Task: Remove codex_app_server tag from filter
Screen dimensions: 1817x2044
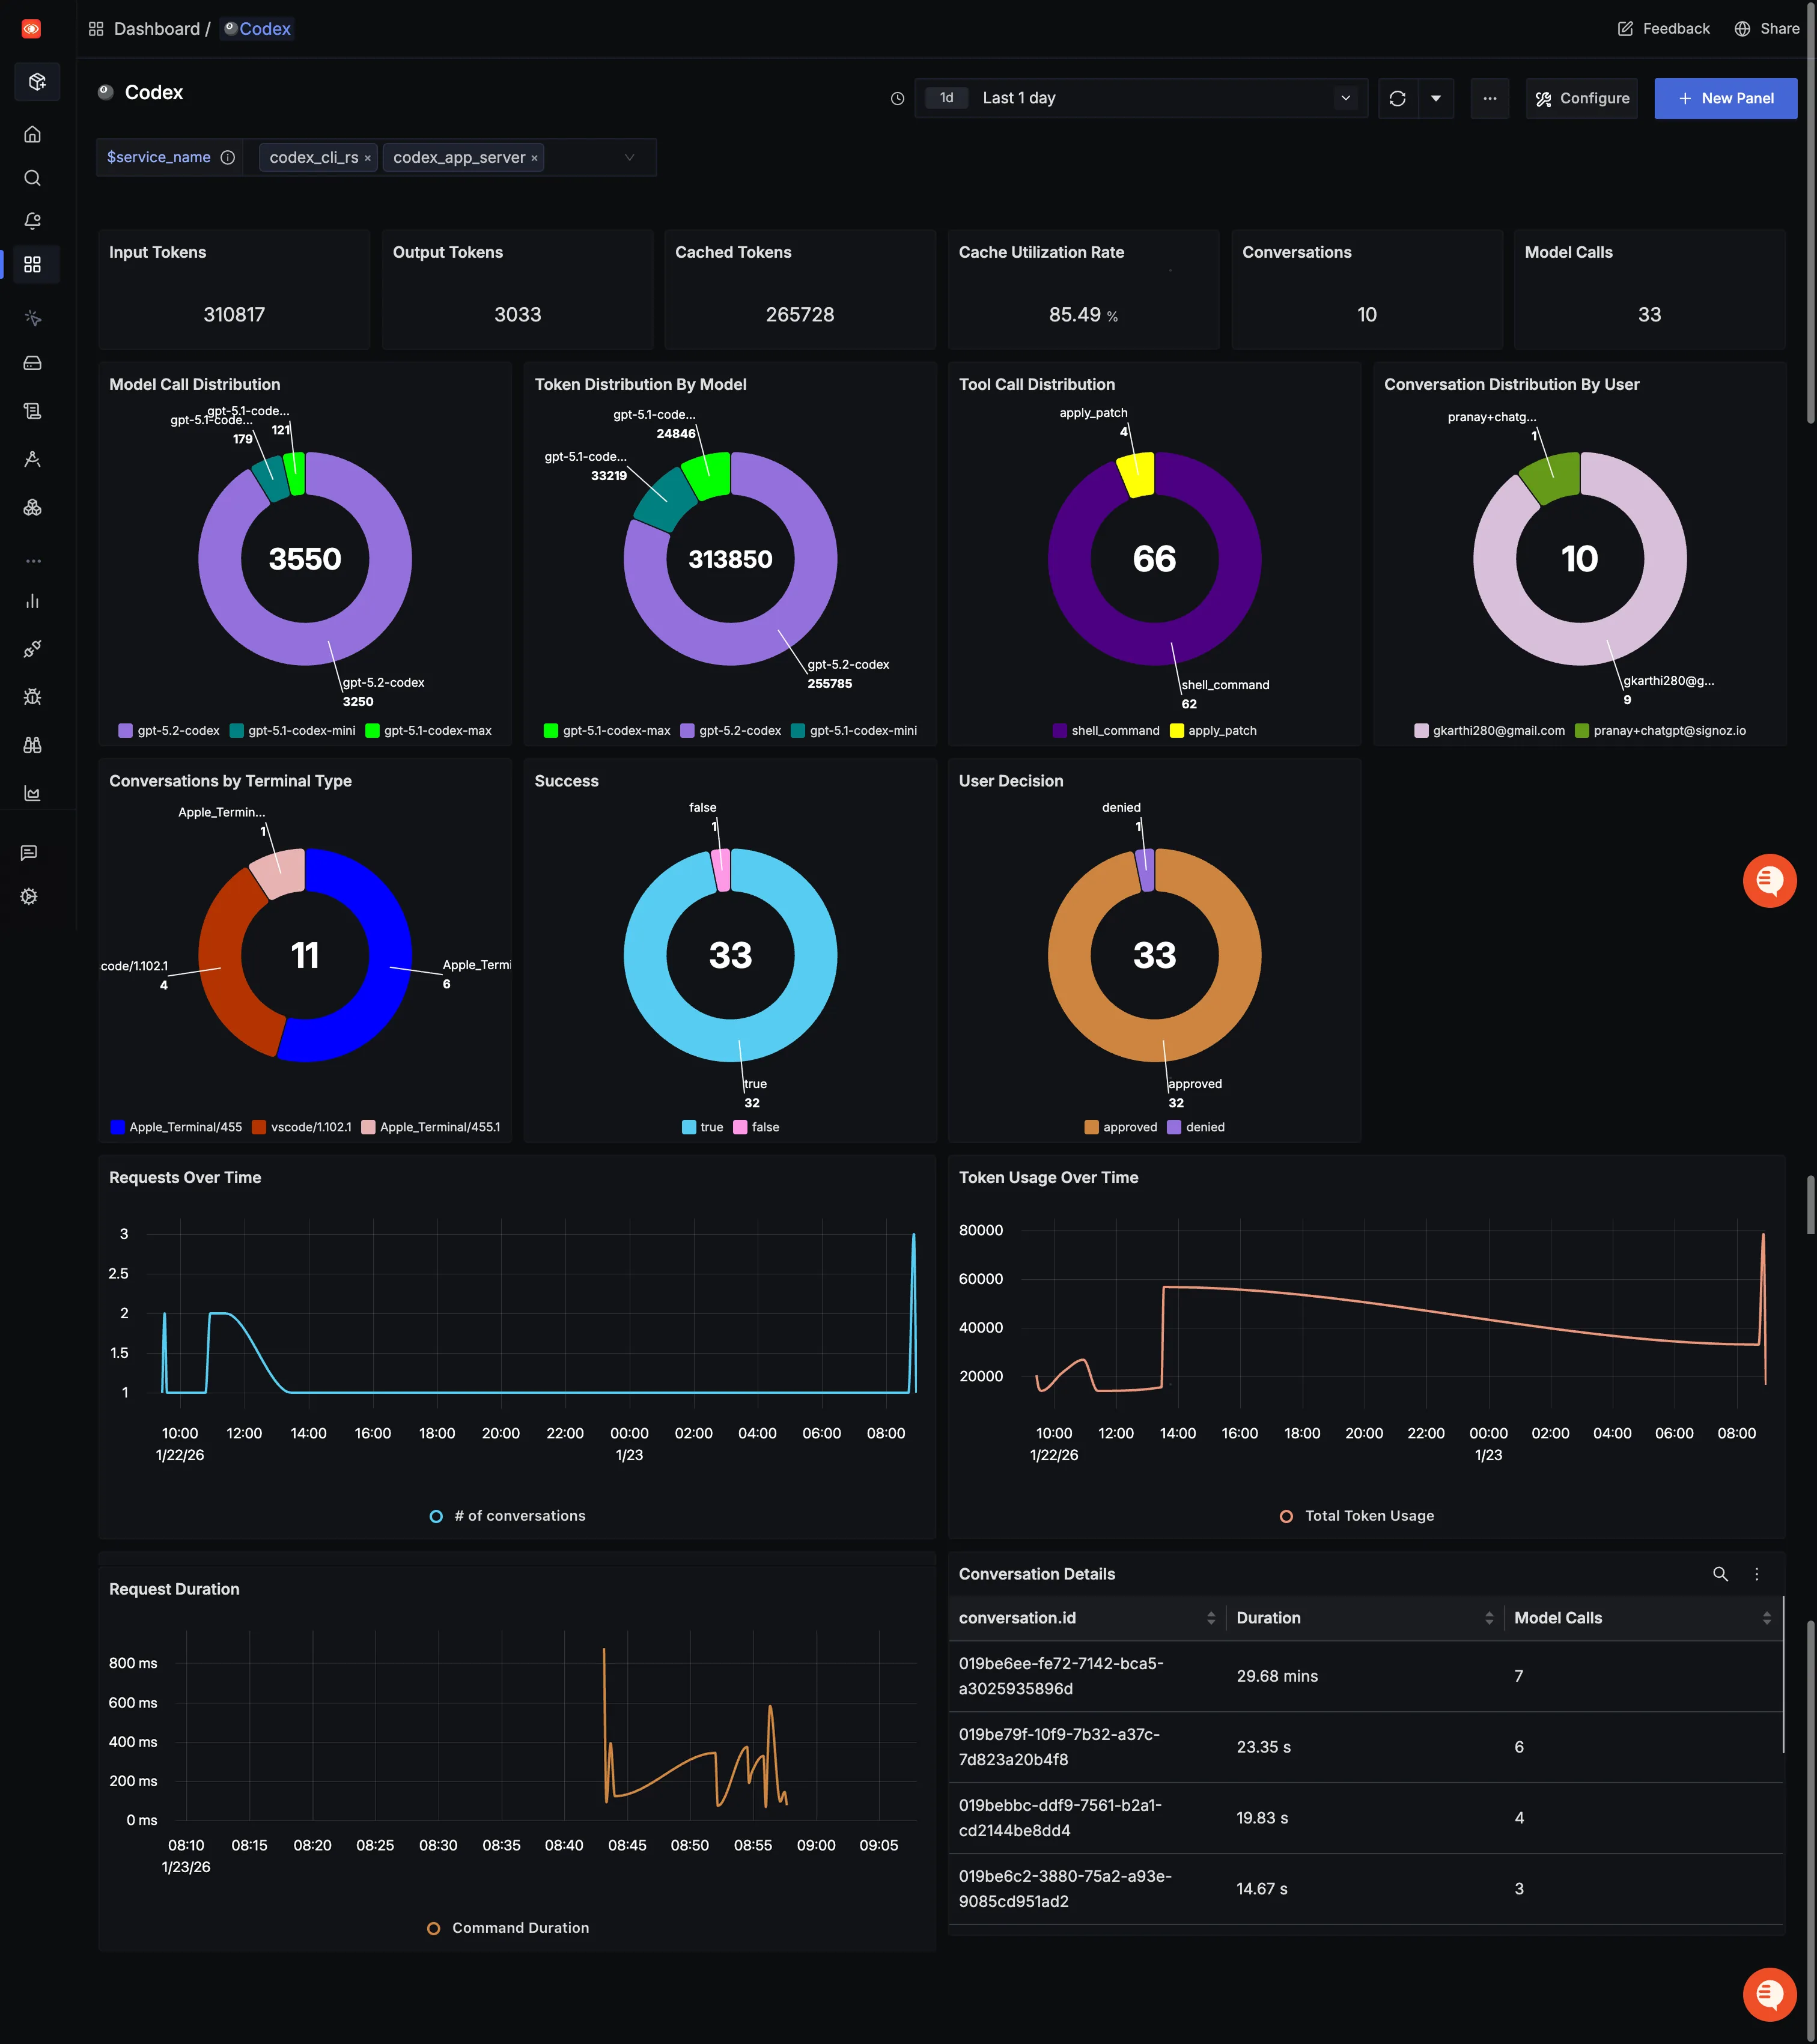Action: 534,158
